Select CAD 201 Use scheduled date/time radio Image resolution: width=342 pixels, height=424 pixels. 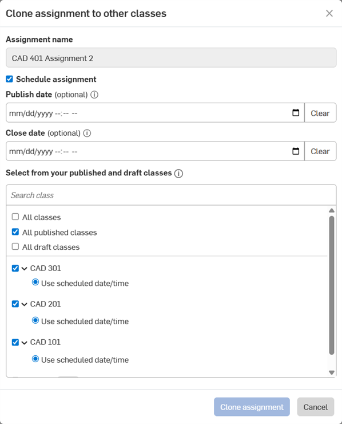coord(35,320)
